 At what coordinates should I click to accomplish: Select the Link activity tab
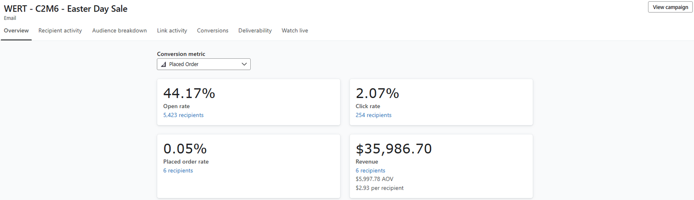pos(172,31)
